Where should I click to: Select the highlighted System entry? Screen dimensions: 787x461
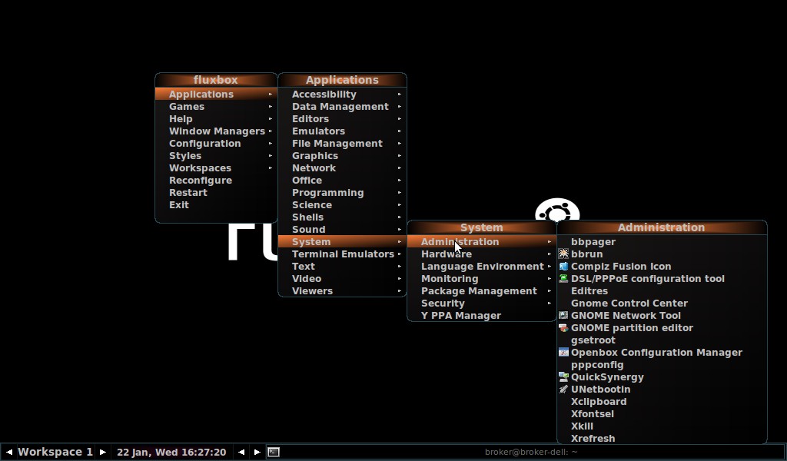(342, 242)
